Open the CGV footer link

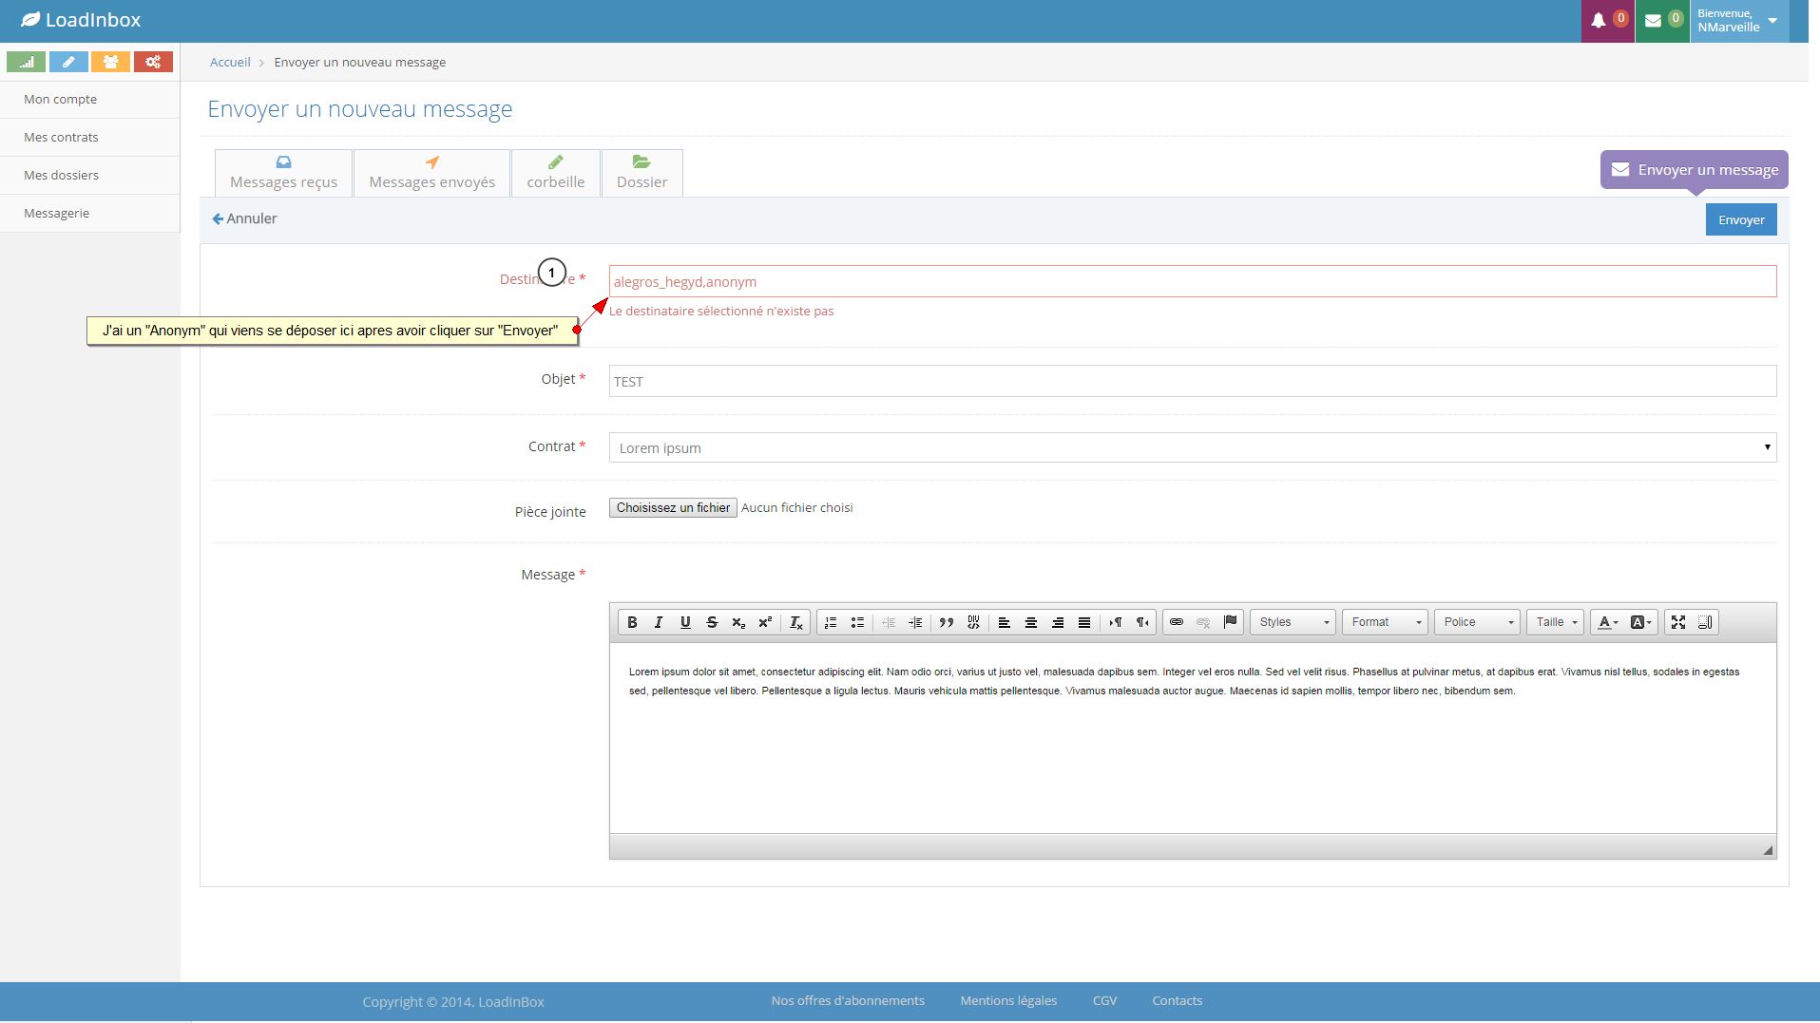pyautogui.click(x=1104, y=1000)
